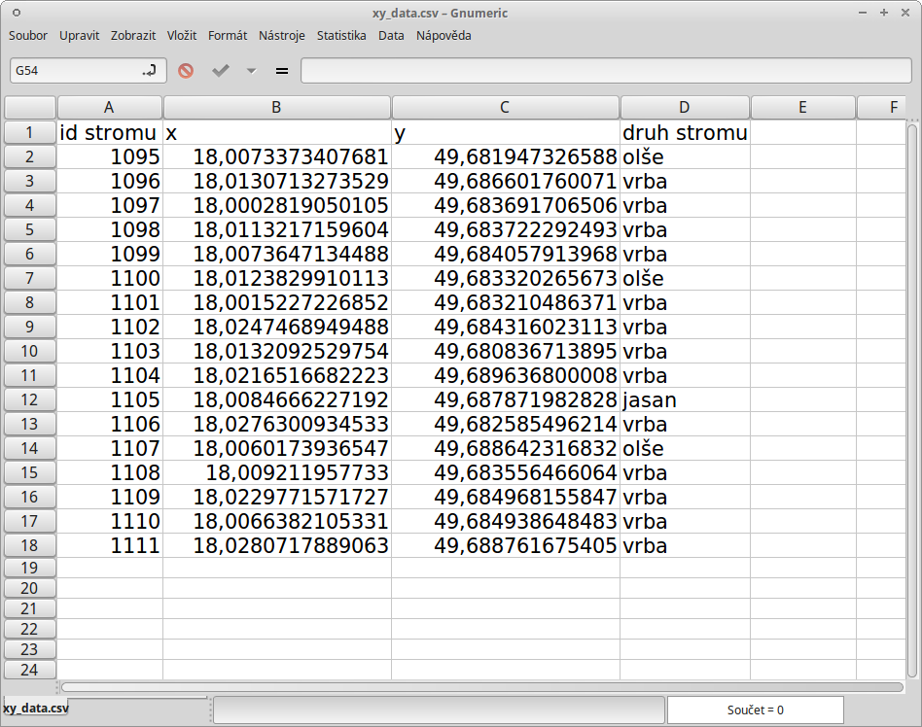Image resolution: width=922 pixels, height=727 pixels.
Task: Select cell 18,0073373407681
Action: pos(277,156)
